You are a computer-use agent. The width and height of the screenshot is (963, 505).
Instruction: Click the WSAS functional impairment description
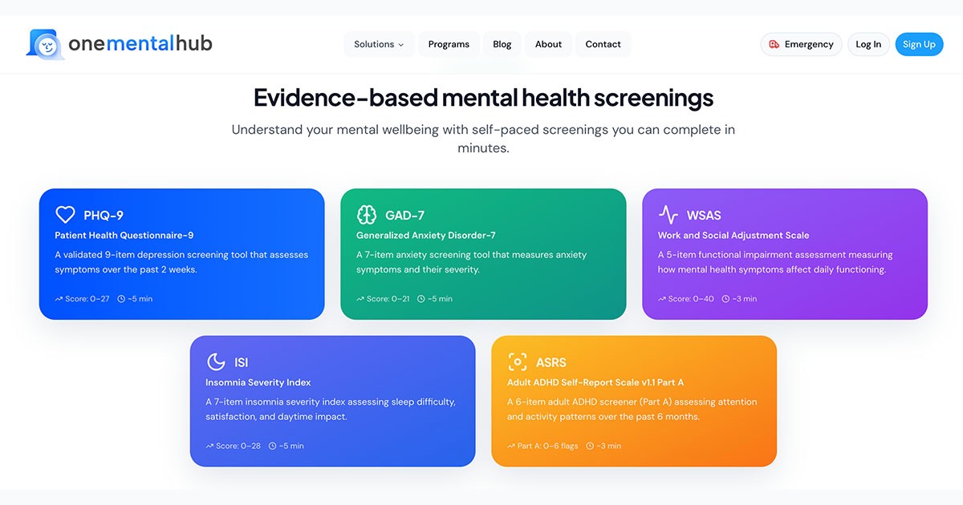775,262
